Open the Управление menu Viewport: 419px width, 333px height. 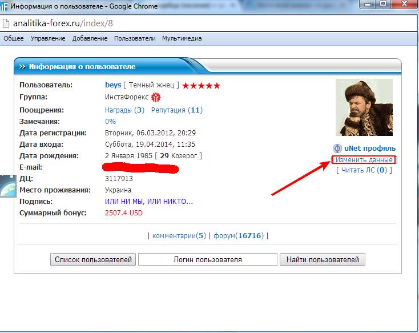[x=48, y=39]
